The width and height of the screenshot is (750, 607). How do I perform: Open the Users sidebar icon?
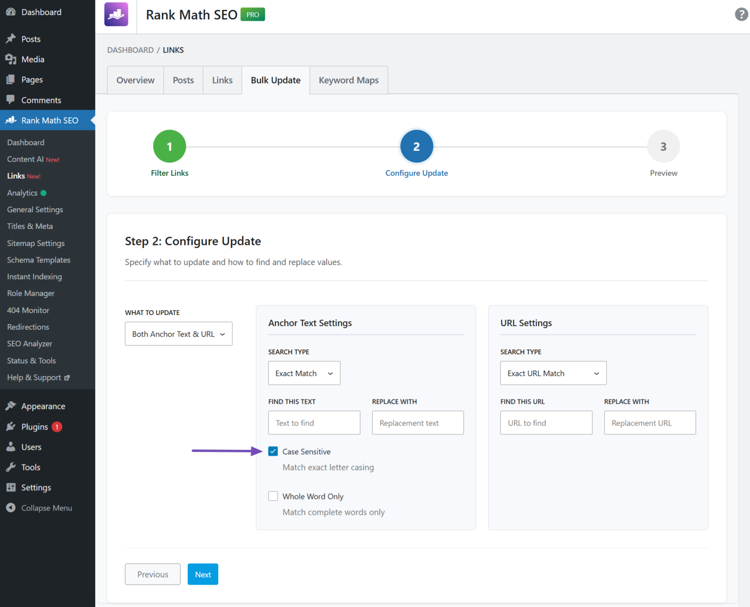11,446
